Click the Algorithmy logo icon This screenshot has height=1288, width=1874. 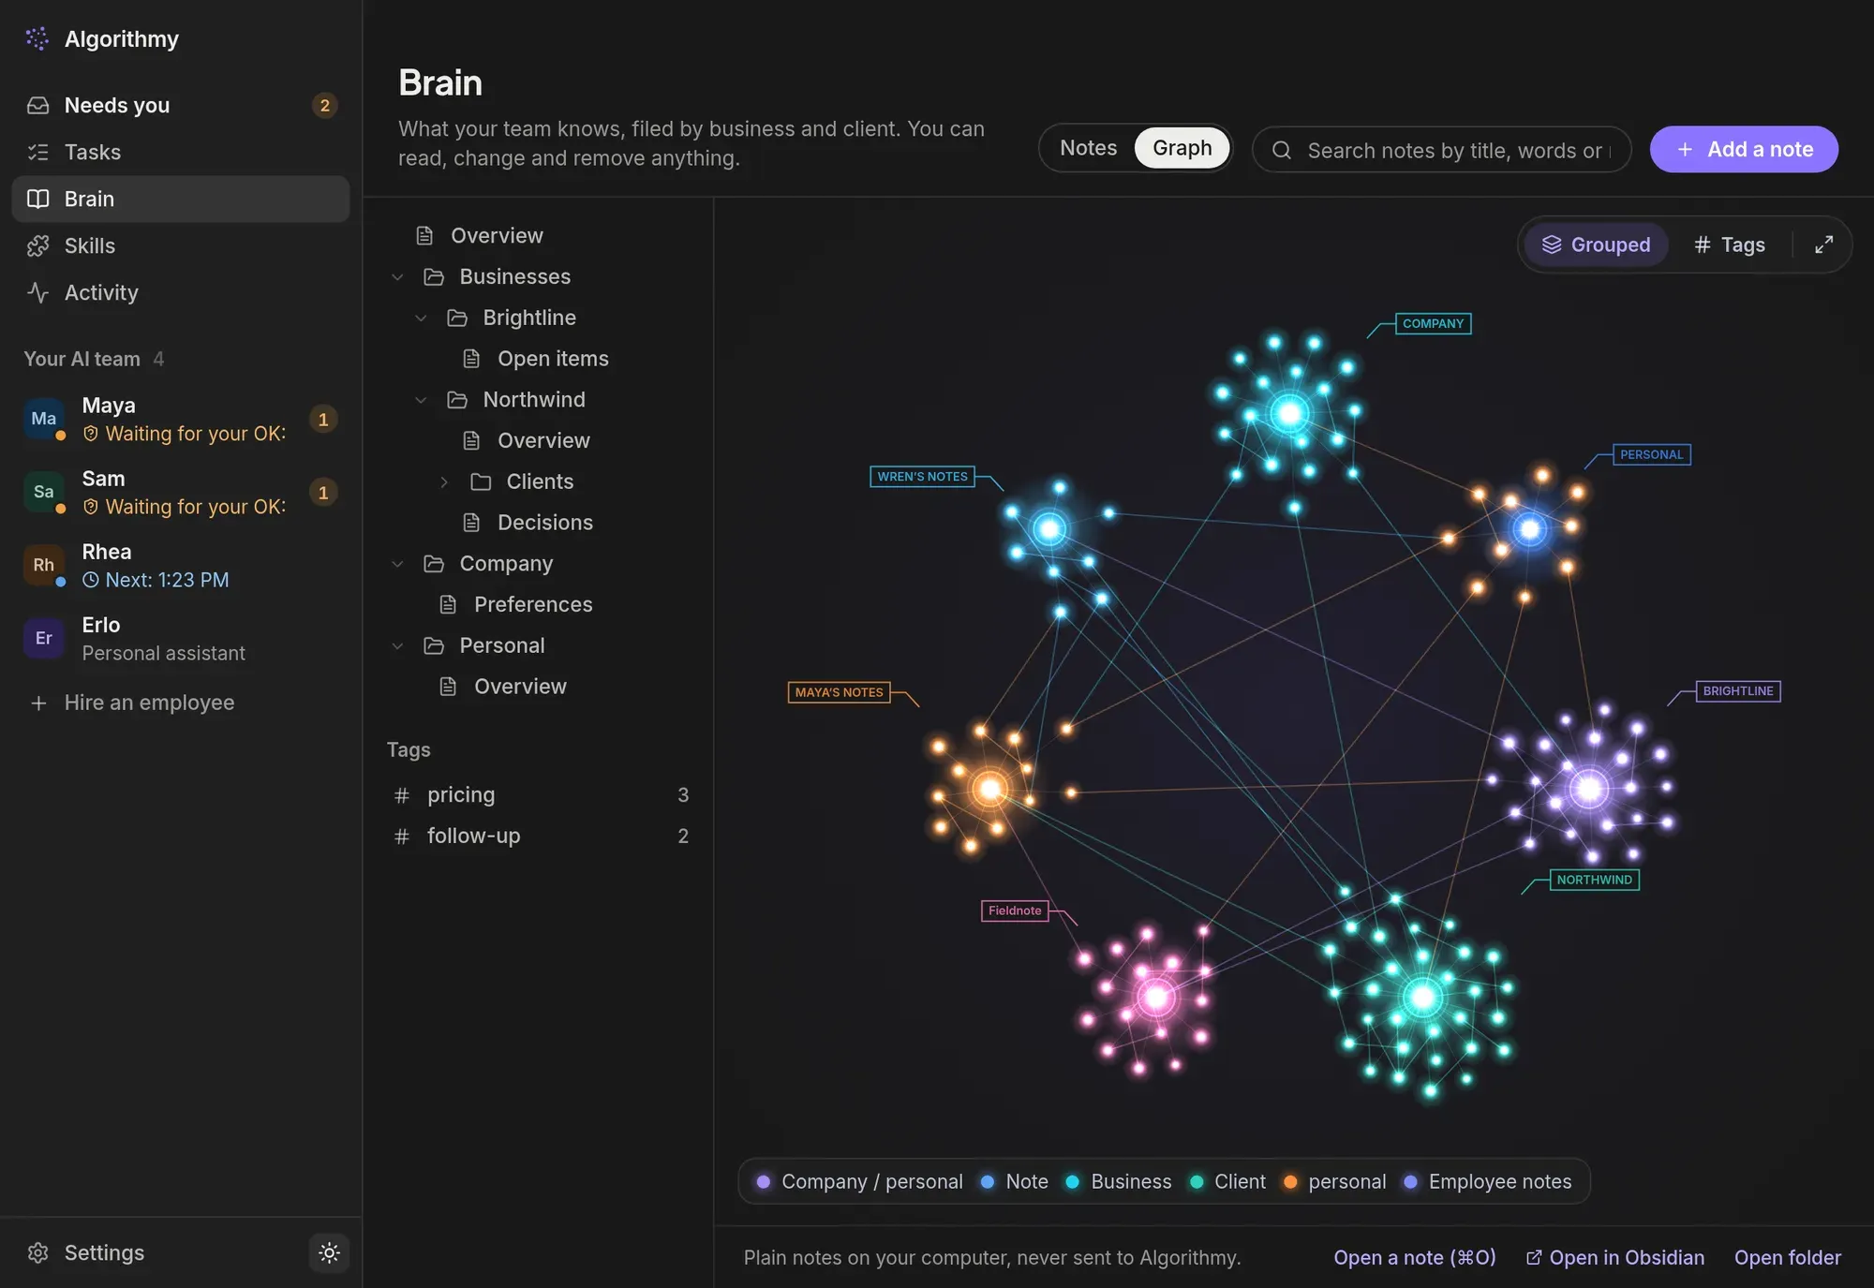click(37, 38)
